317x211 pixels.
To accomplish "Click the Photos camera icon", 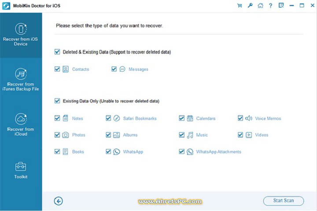I will tap(66, 135).
